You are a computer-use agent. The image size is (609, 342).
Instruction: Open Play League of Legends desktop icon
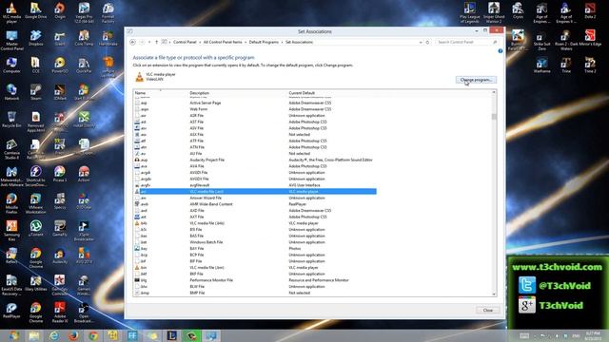(469, 12)
